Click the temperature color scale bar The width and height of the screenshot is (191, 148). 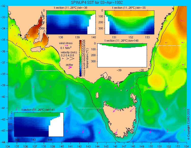[80, 58]
